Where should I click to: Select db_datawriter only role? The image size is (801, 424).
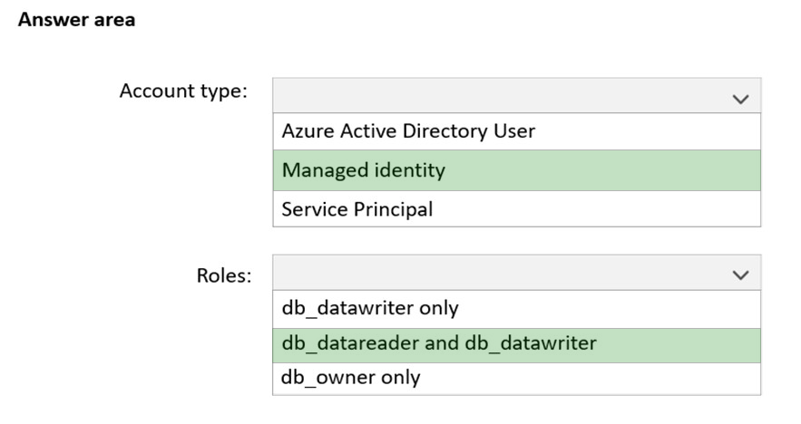click(x=516, y=309)
